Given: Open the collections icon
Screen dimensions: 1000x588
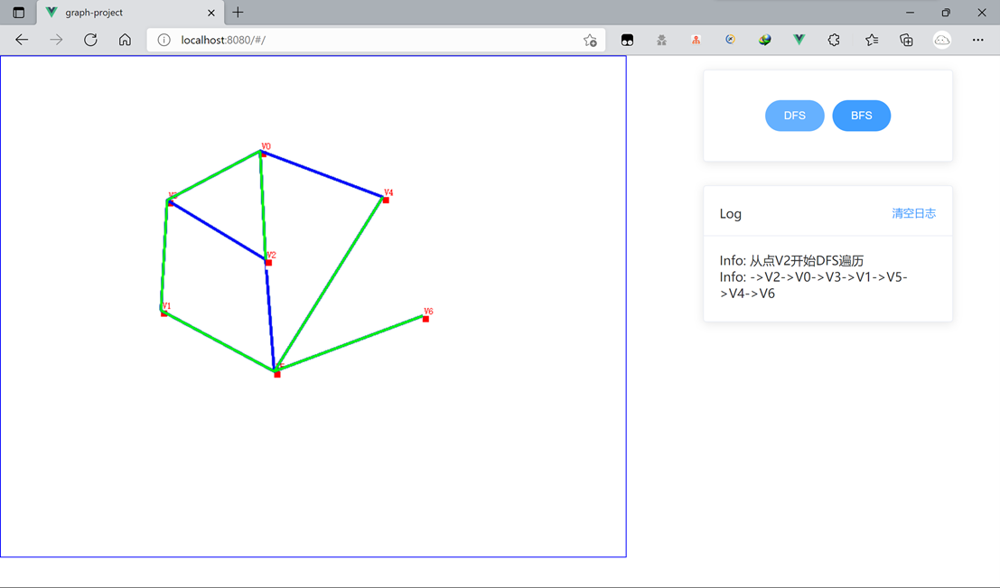Looking at the screenshot, I should pos(906,40).
